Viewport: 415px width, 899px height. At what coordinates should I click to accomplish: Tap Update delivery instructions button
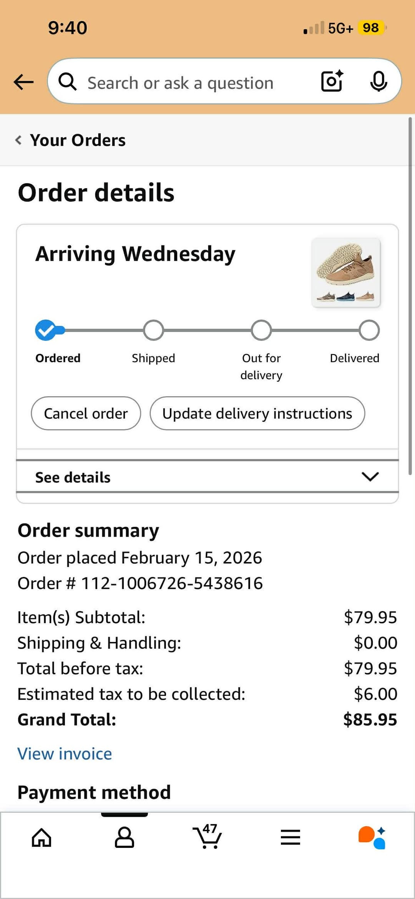[257, 413]
